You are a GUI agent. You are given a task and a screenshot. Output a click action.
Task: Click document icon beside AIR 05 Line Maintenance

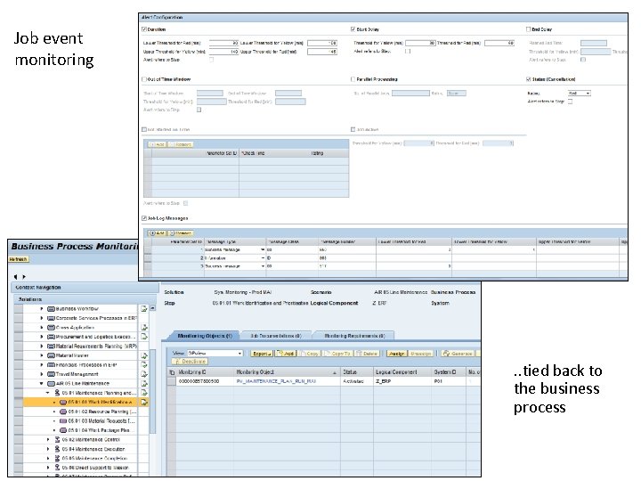tap(144, 384)
